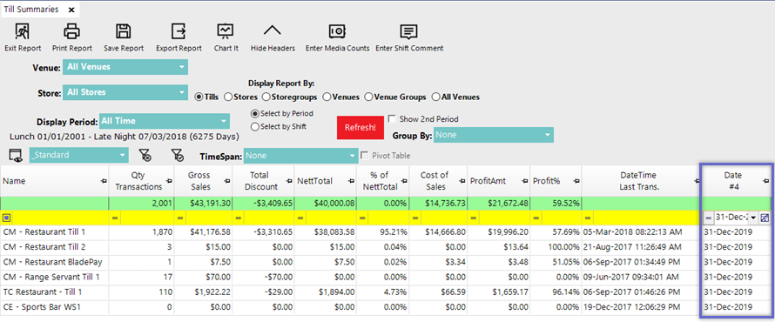
Task: Select row CM - Restaurant Till 2
Action: 386,246
